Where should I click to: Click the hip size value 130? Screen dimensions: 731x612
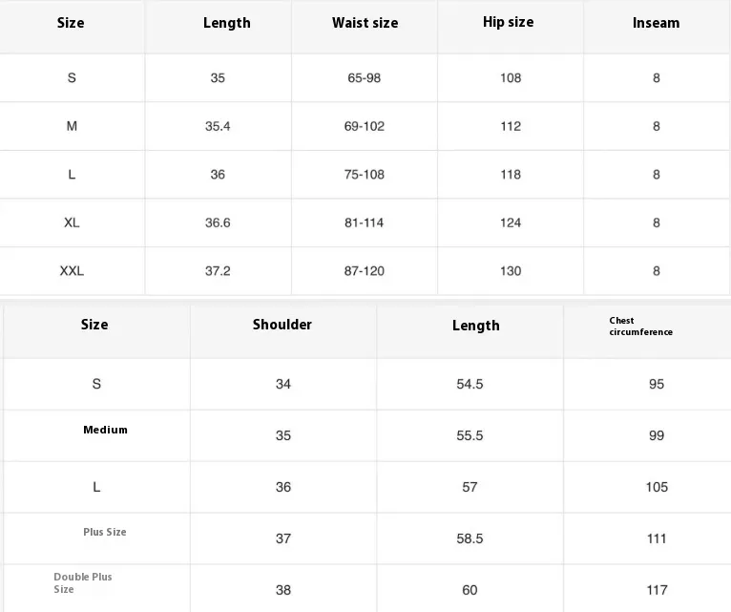511,271
